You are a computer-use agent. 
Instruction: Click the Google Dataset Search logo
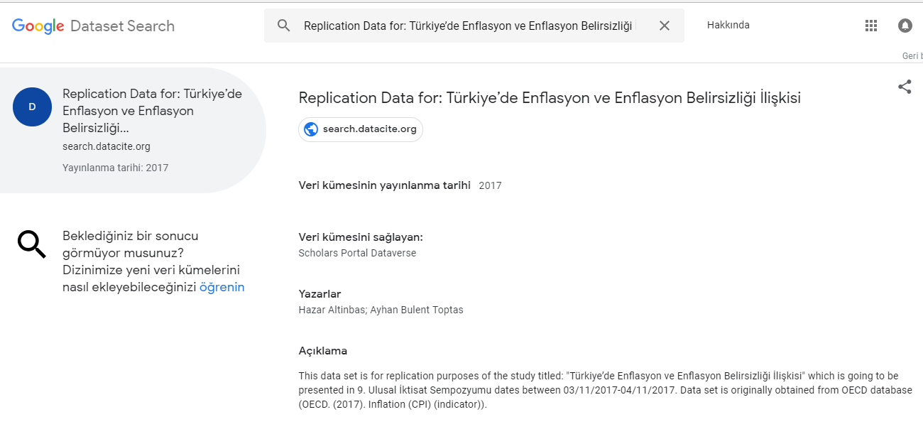(x=93, y=26)
